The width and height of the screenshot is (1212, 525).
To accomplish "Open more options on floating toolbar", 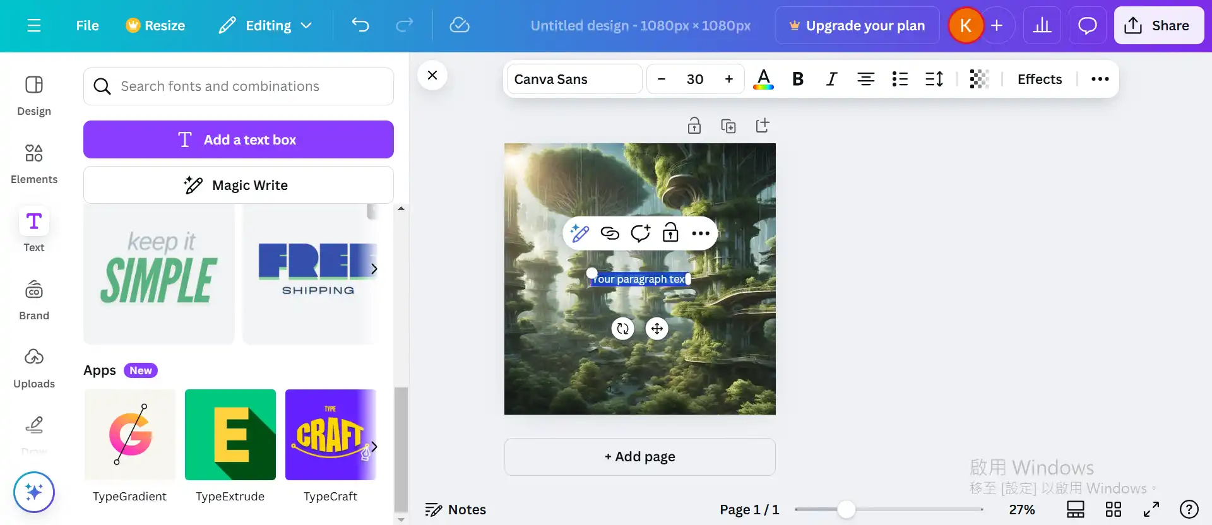I will 701,233.
